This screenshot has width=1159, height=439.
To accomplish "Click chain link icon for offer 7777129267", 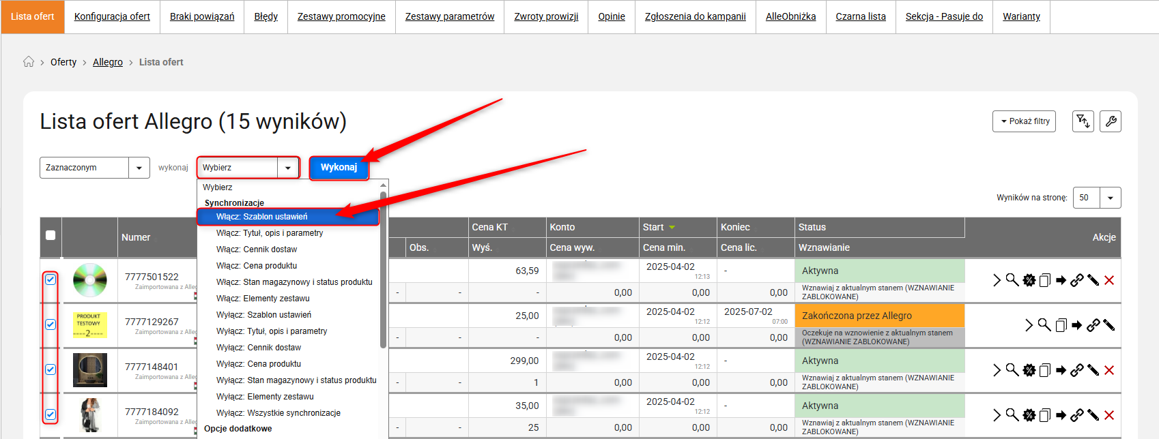I will (1093, 325).
